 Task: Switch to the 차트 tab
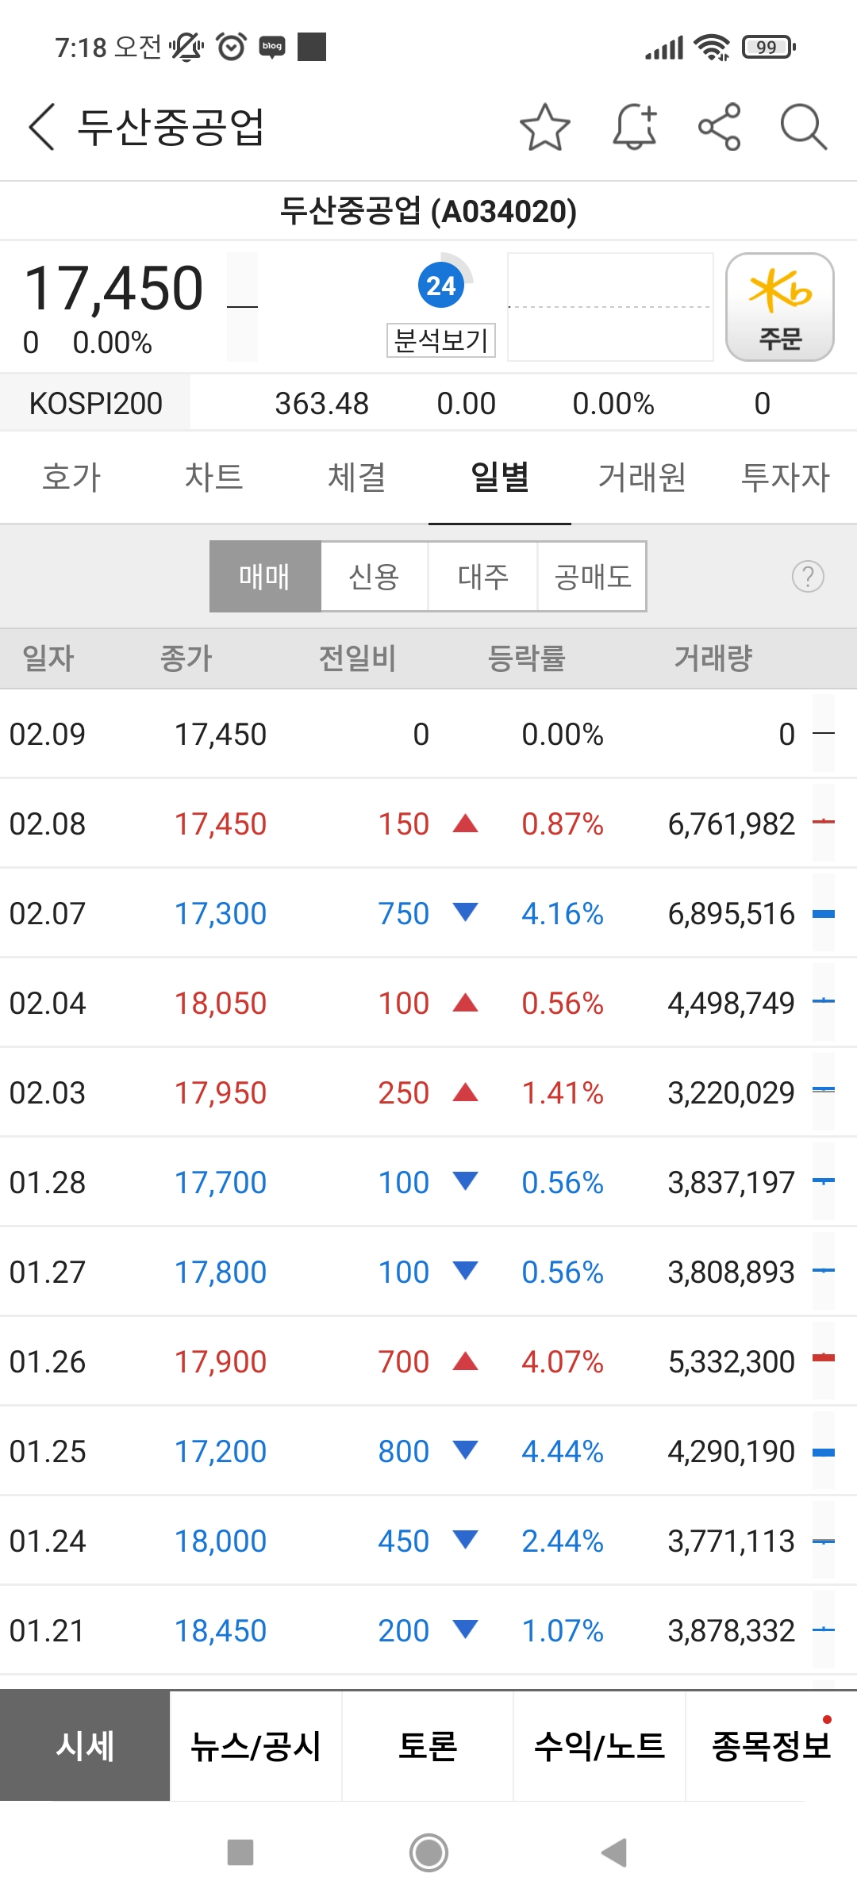coord(214,478)
